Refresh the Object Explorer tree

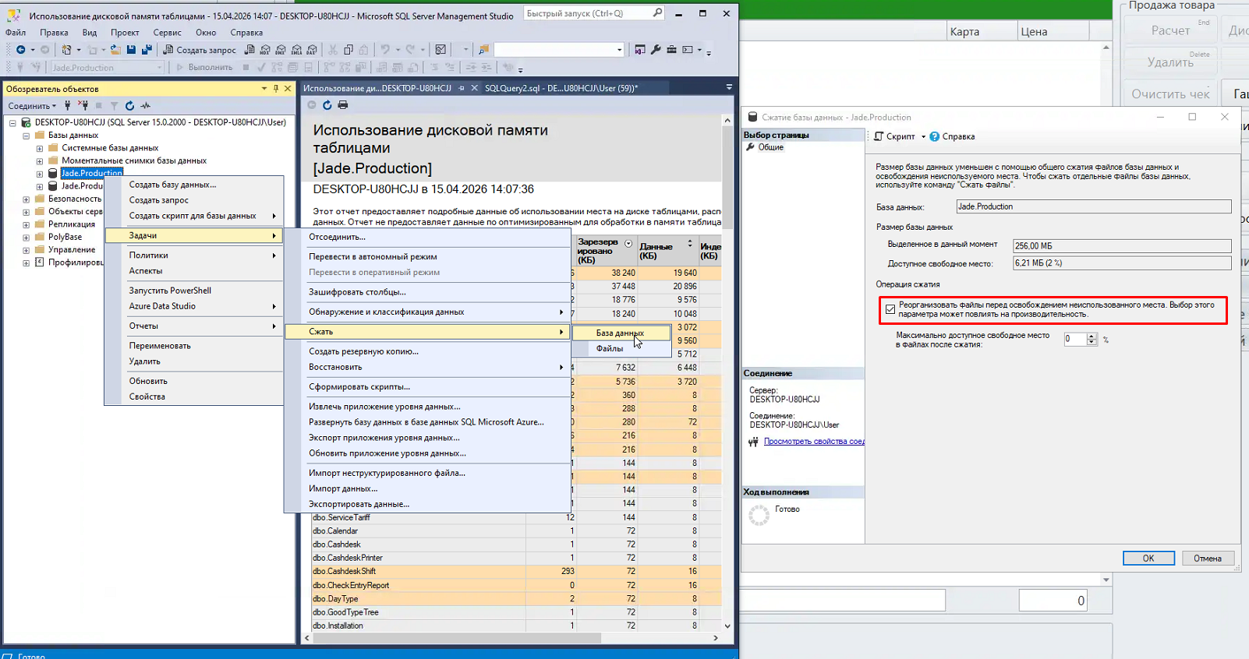(x=129, y=106)
